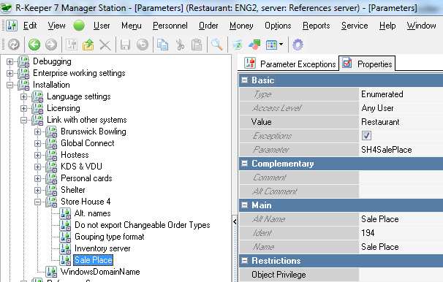Switch to the Properties tab
This screenshot has height=282, width=443.
[367, 64]
